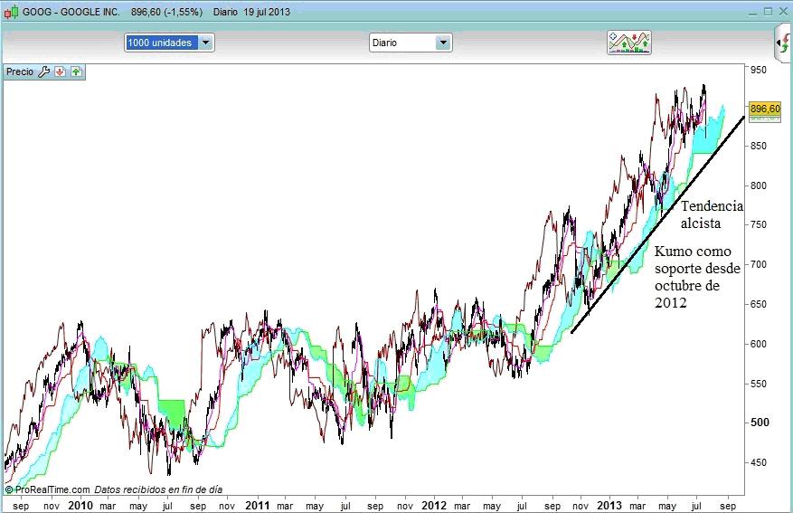Open the indicators chart icon button
The image size is (793, 513).
(x=628, y=43)
